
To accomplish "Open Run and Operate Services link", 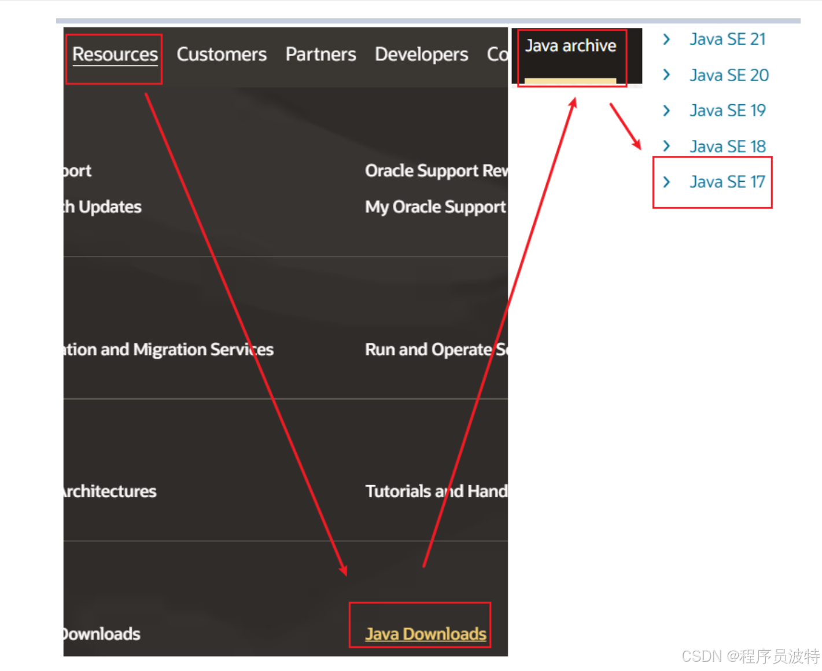I will [x=436, y=350].
